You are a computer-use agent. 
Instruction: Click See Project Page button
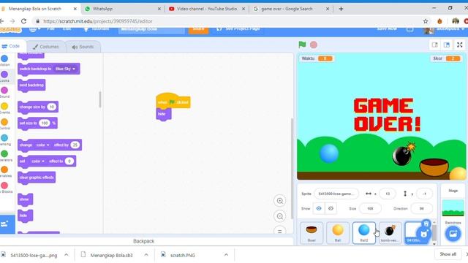tap(238, 29)
